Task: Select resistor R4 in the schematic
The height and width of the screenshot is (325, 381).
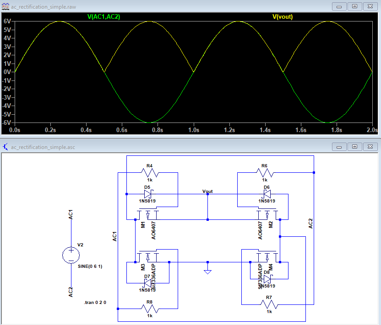Action: click(x=150, y=173)
